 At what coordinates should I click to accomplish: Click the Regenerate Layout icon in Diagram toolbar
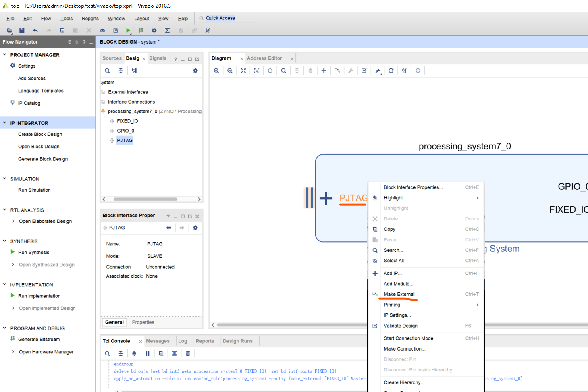tap(391, 71)
